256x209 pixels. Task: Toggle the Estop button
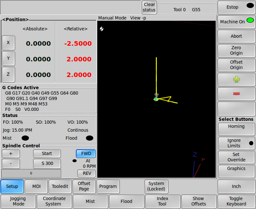click(x=236, y=7)
